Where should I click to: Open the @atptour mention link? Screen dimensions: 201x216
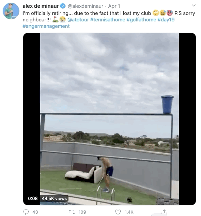click(78, 20)
